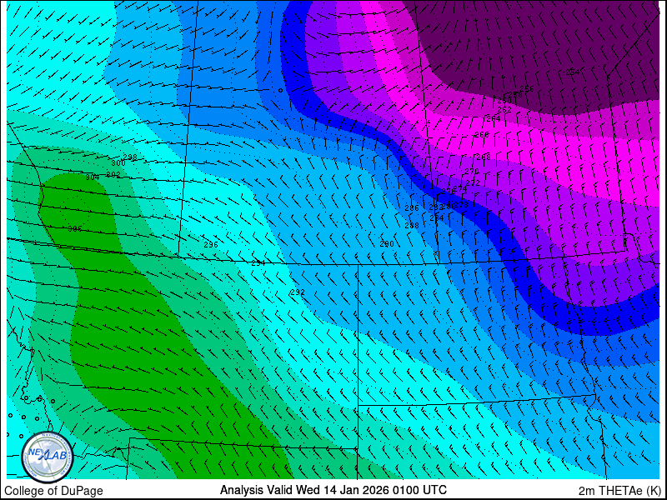Click the 298 contour label
The image size is (667, 500).
tap(130, 157)
